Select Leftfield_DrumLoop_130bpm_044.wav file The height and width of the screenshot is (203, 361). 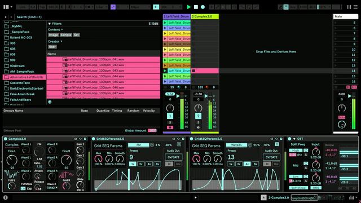pyautogui.click(x=103, y=76)
